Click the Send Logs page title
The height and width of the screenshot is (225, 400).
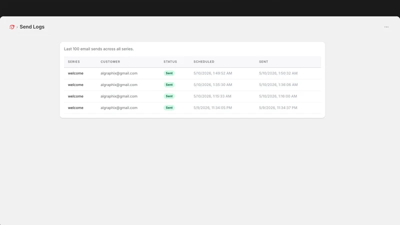tap(32, 27)
